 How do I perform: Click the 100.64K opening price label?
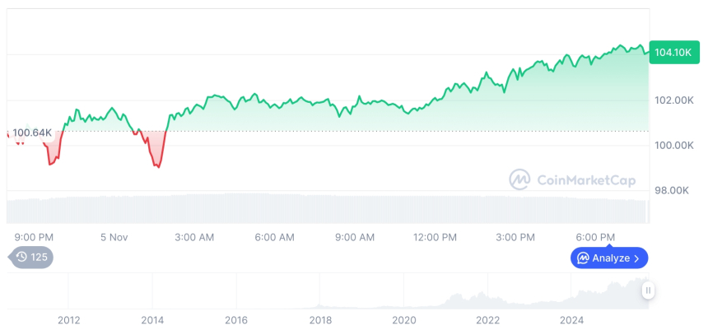(x=33, y=132)
